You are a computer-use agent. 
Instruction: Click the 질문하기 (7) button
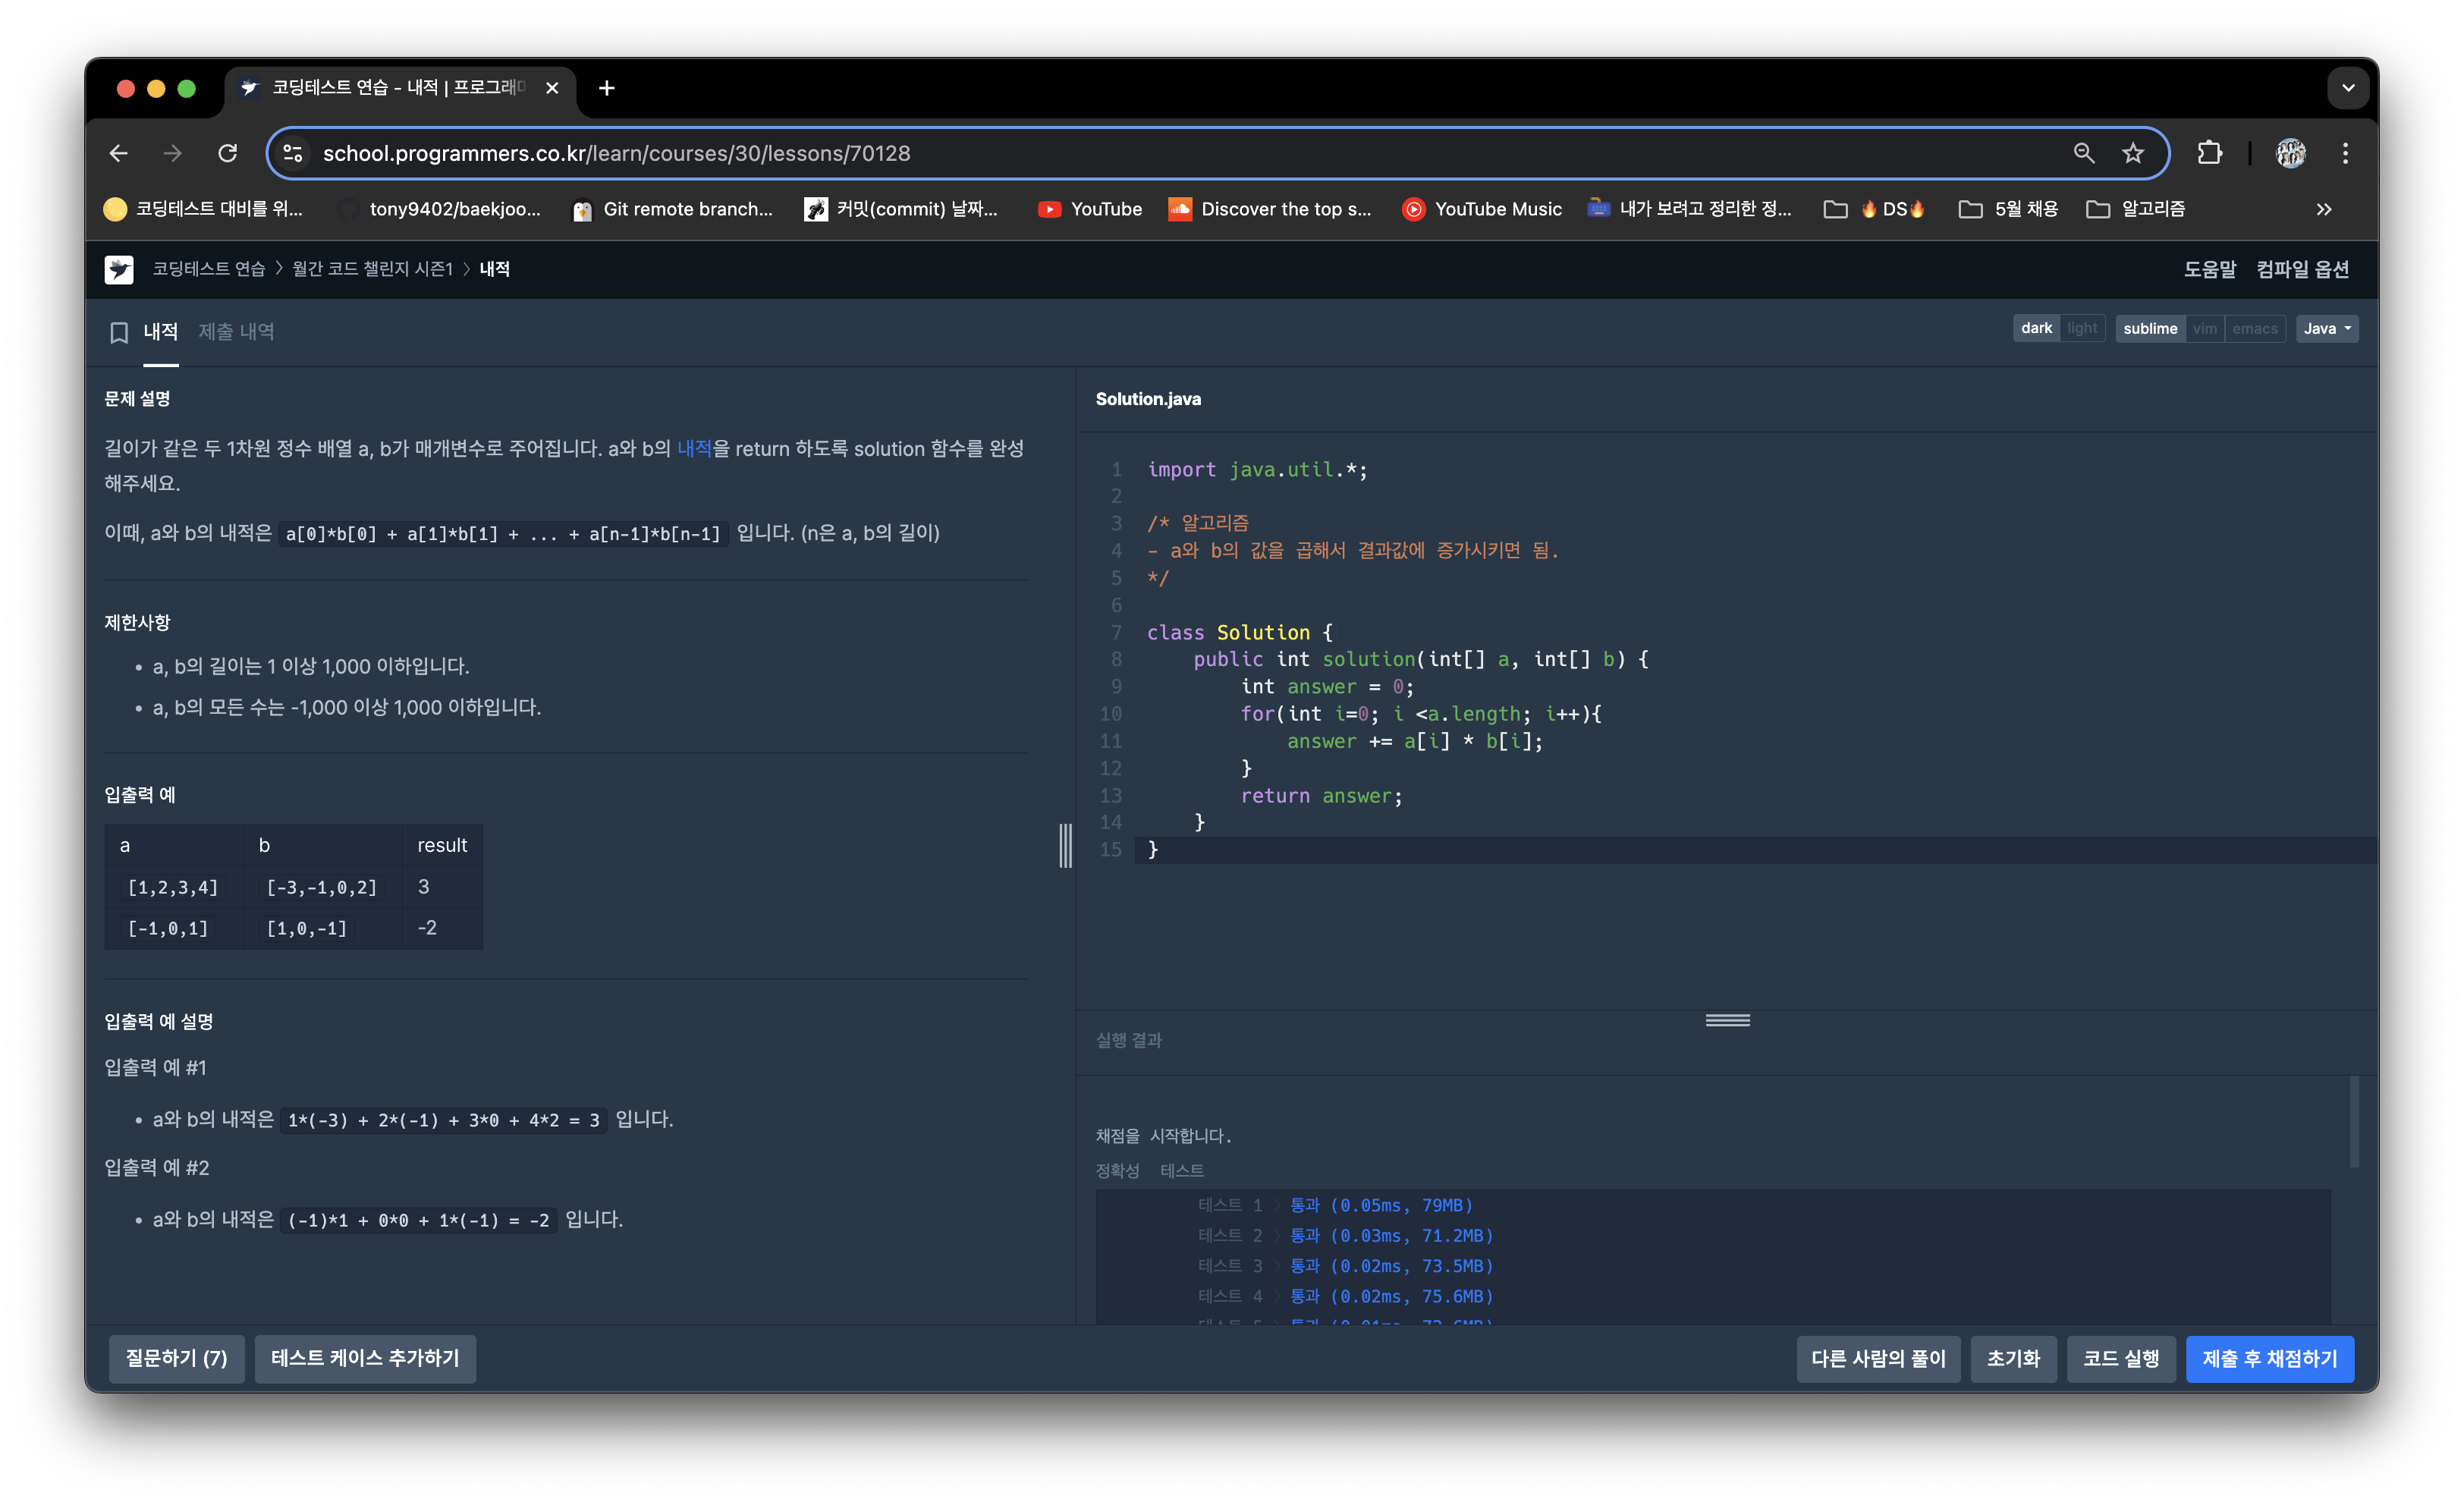[x=176, y=1358]
